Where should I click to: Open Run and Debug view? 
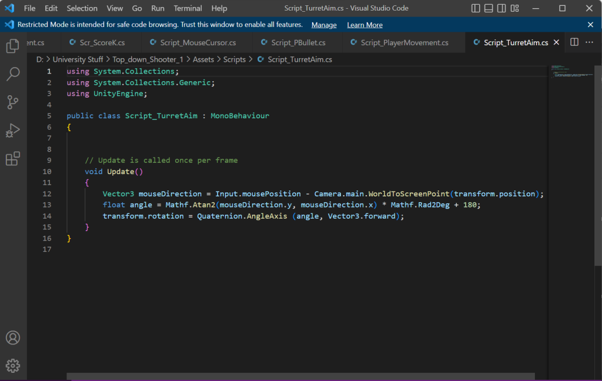13,131
